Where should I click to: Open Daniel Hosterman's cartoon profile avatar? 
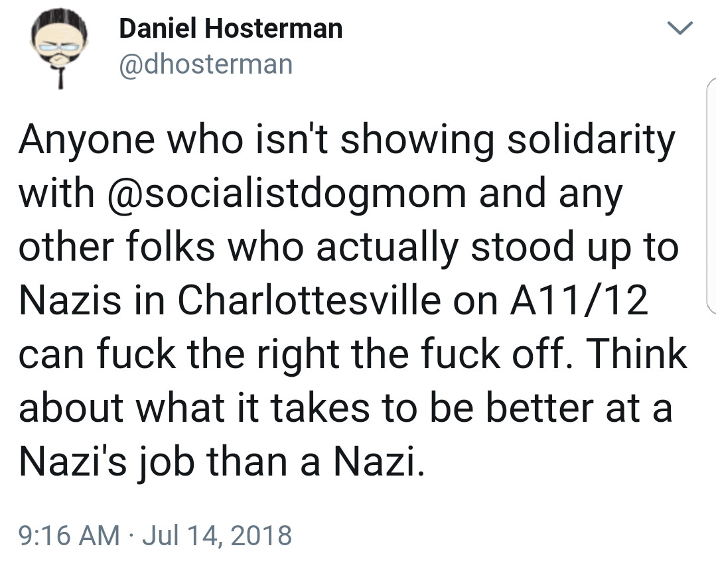(x=59, y=48)
